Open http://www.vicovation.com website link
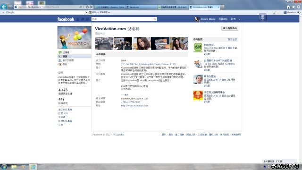The width and height of the screenshot is (302, 170). tap(134, 106)
